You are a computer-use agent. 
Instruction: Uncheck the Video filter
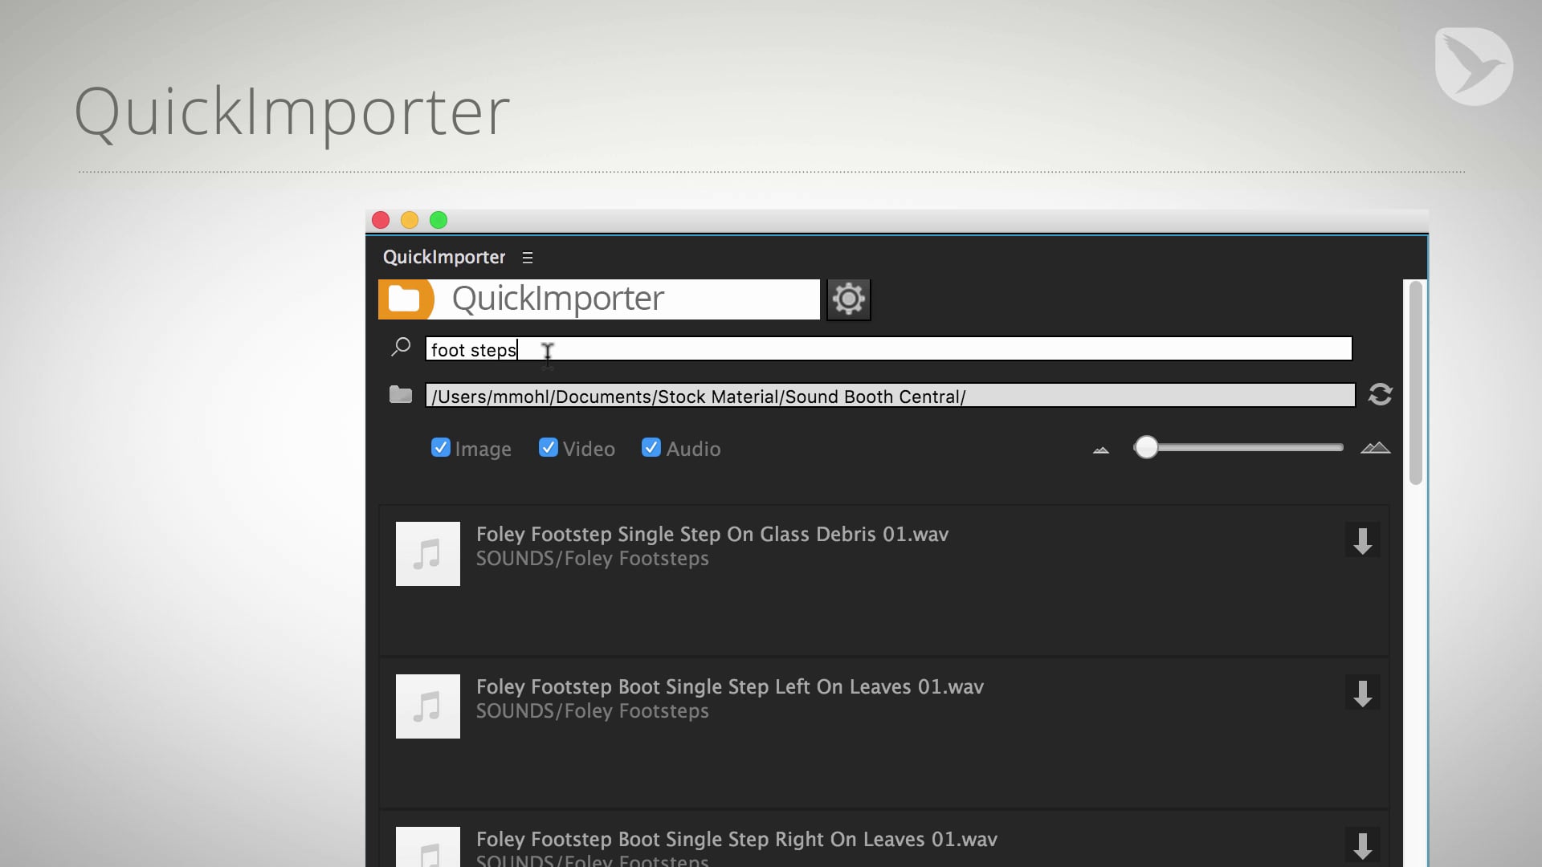[549, 447]
